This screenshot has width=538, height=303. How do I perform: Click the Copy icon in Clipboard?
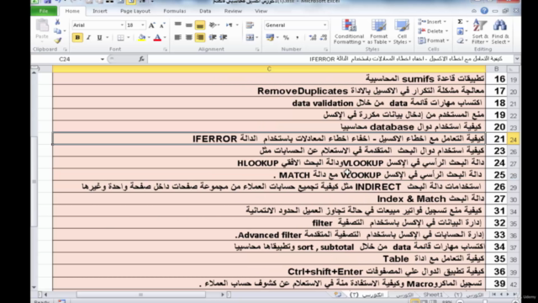57,31
